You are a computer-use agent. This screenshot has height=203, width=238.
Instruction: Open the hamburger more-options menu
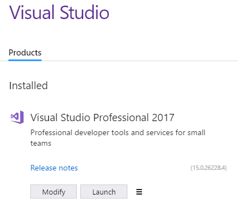(139, 192)
